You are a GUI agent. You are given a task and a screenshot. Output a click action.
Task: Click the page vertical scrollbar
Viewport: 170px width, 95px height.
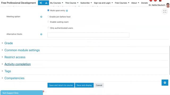coord(169,60)
